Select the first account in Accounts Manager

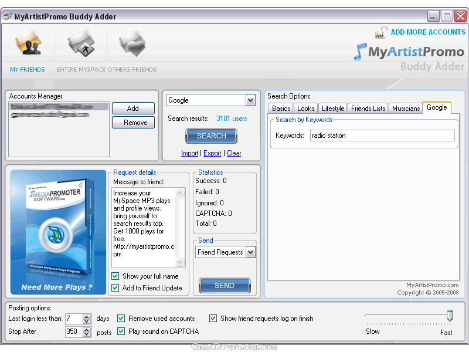pyautogui.click(x=59, y=106)
